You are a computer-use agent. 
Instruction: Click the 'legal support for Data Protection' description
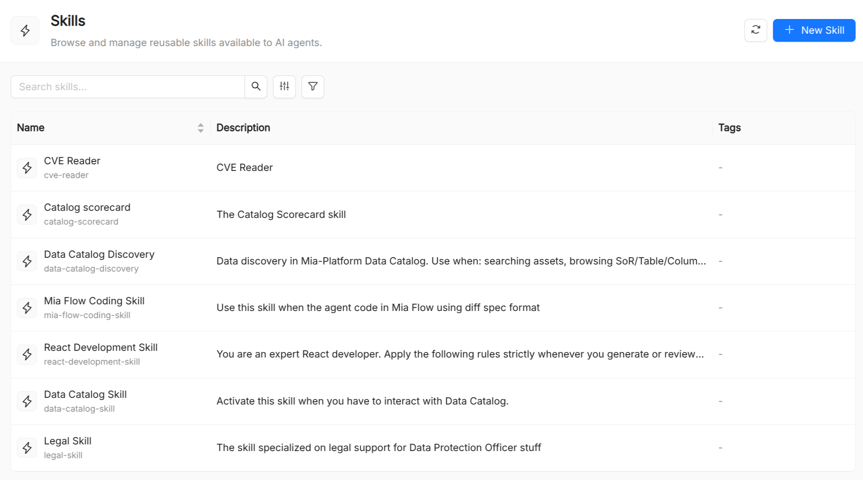(379, 448)
